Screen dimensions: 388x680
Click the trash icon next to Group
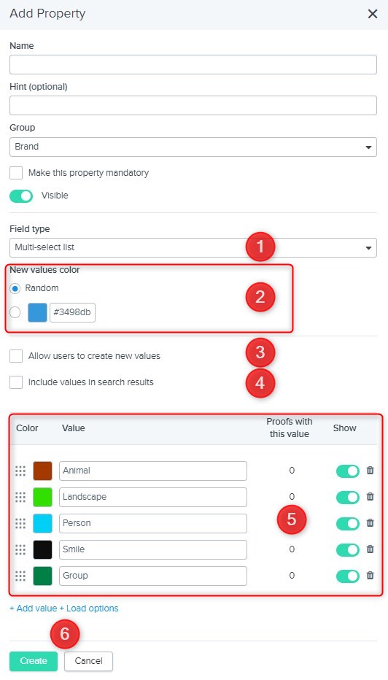(x=370, y=576)
